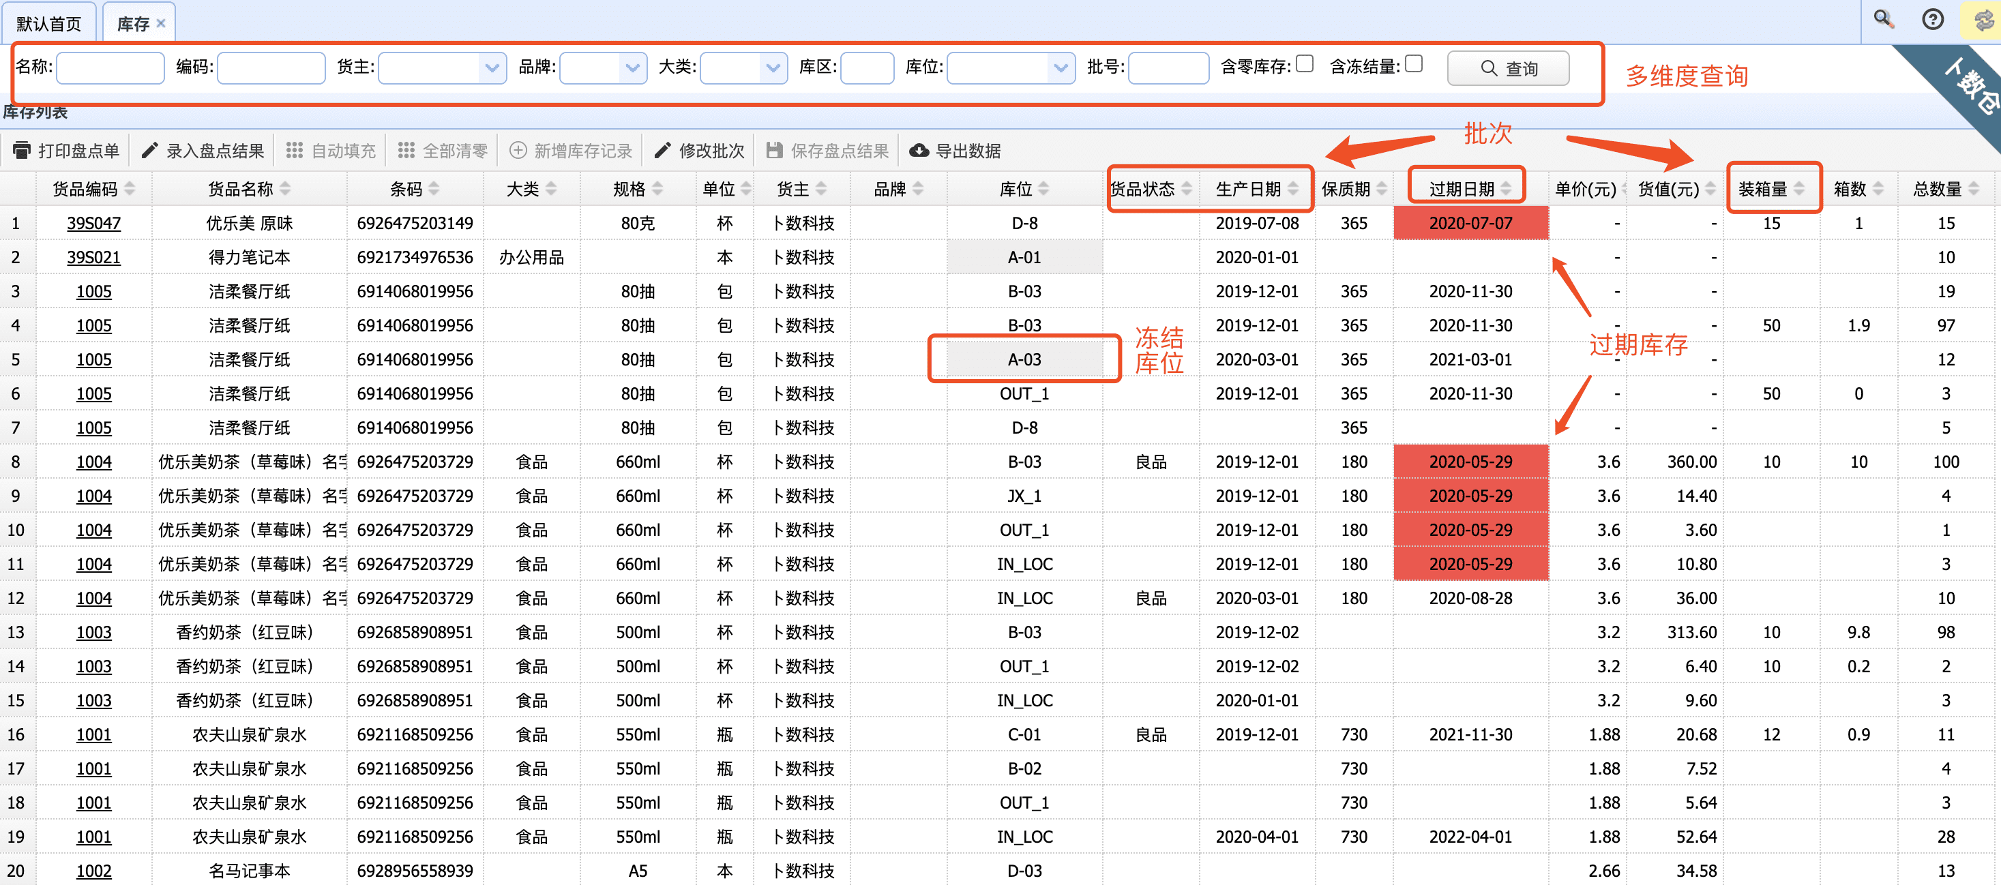Click the 查询 search button

tap(1508, 68)
